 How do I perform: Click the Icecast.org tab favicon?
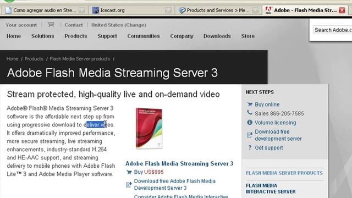(x=95, y=10)
